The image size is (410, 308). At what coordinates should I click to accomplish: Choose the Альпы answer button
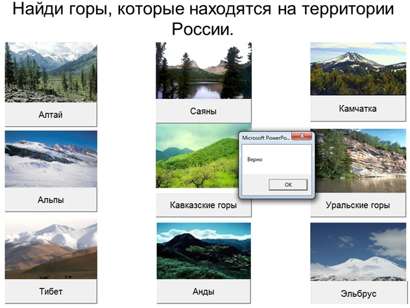[51, 200]
